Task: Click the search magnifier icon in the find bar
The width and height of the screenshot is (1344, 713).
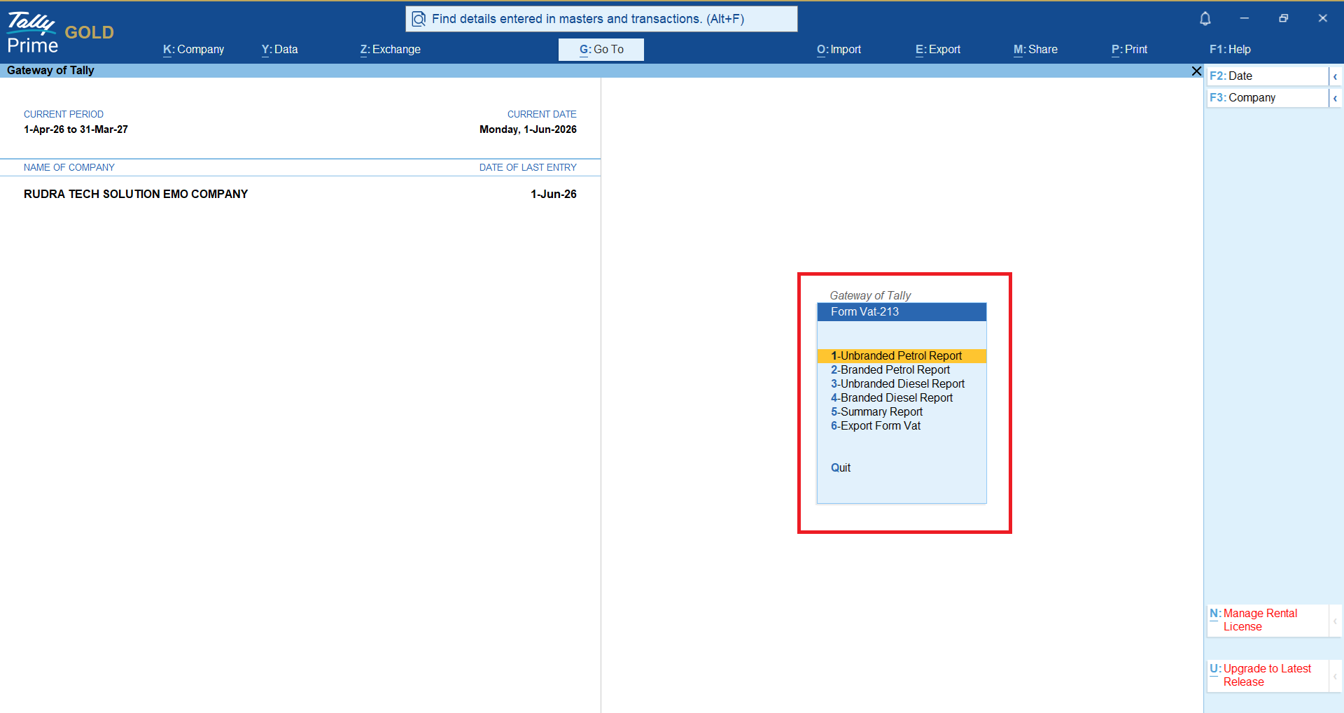Action: point(419,19)
